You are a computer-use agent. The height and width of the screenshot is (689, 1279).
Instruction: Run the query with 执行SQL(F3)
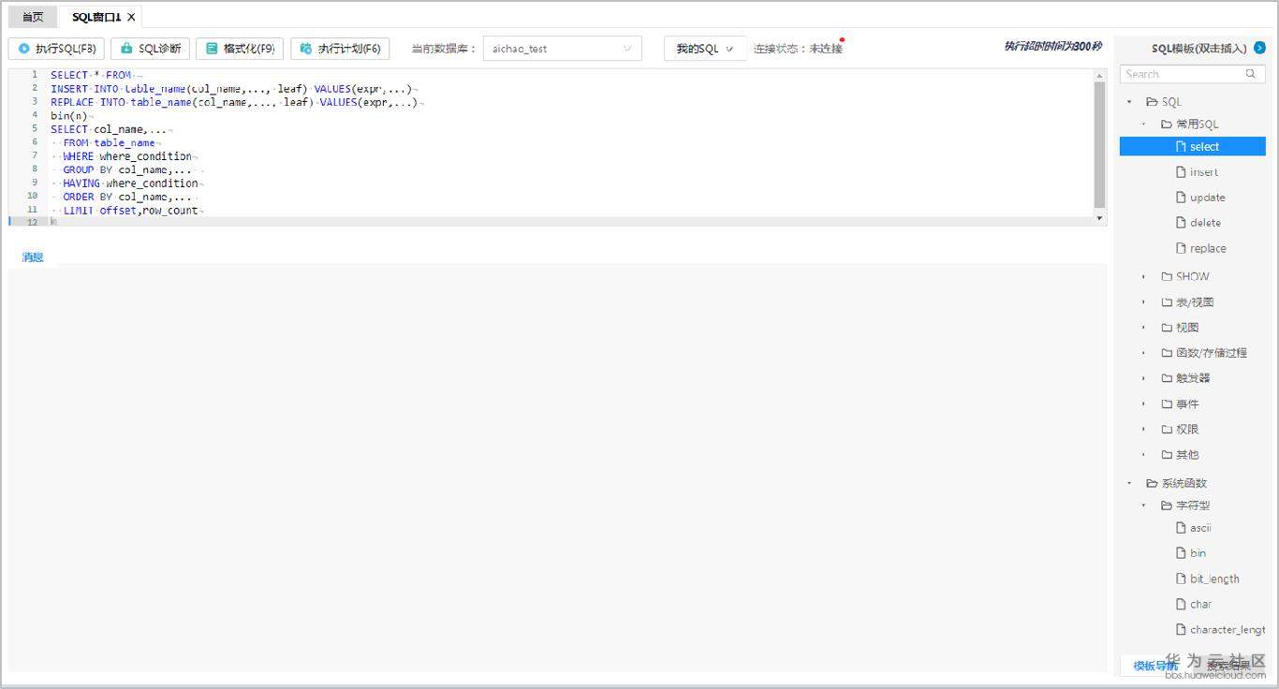tap(56, 49)
